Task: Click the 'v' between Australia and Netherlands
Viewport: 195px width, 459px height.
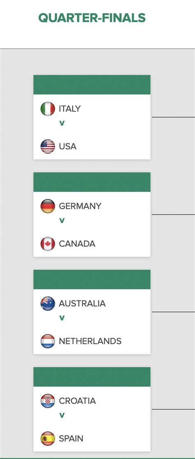Action: point(62,318)
